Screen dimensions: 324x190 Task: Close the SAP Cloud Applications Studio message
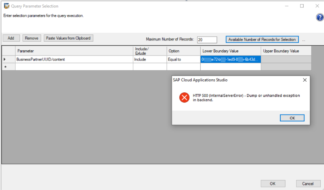click(305, 80)
